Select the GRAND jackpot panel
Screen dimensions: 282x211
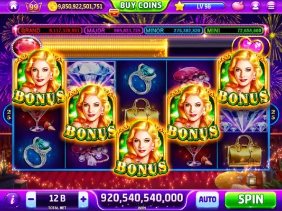point(50,31)
